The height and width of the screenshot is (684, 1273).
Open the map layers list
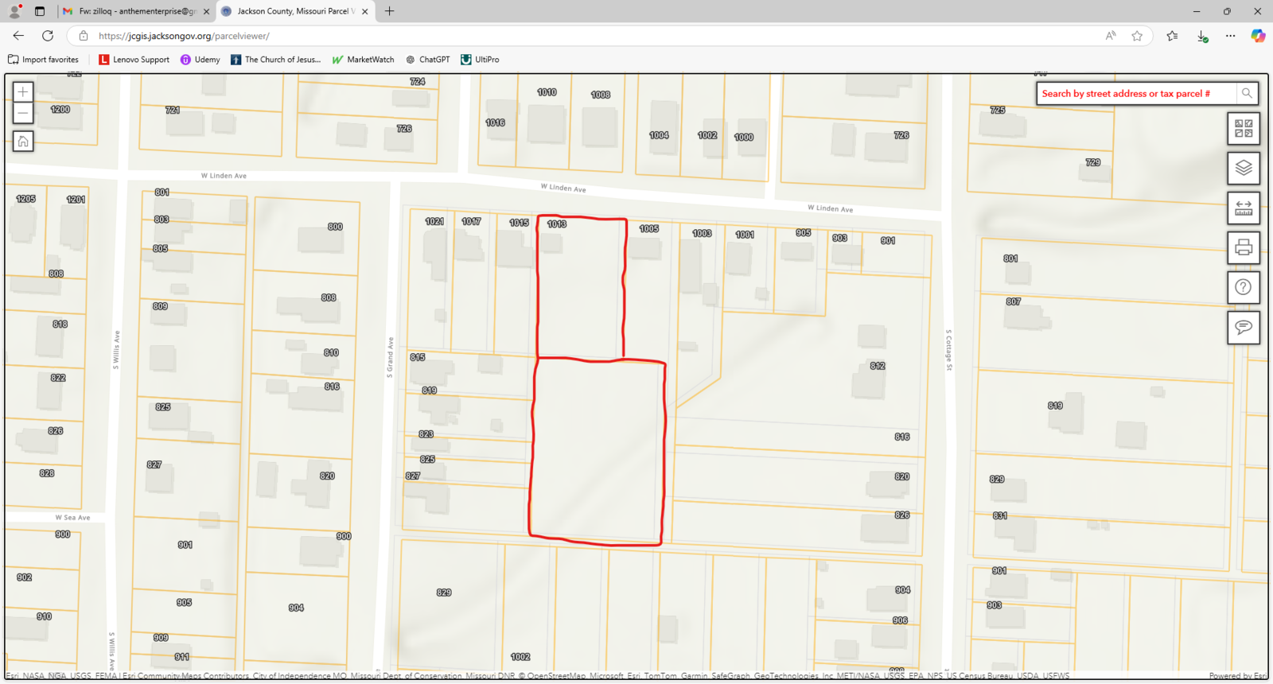click(1243, 169)
